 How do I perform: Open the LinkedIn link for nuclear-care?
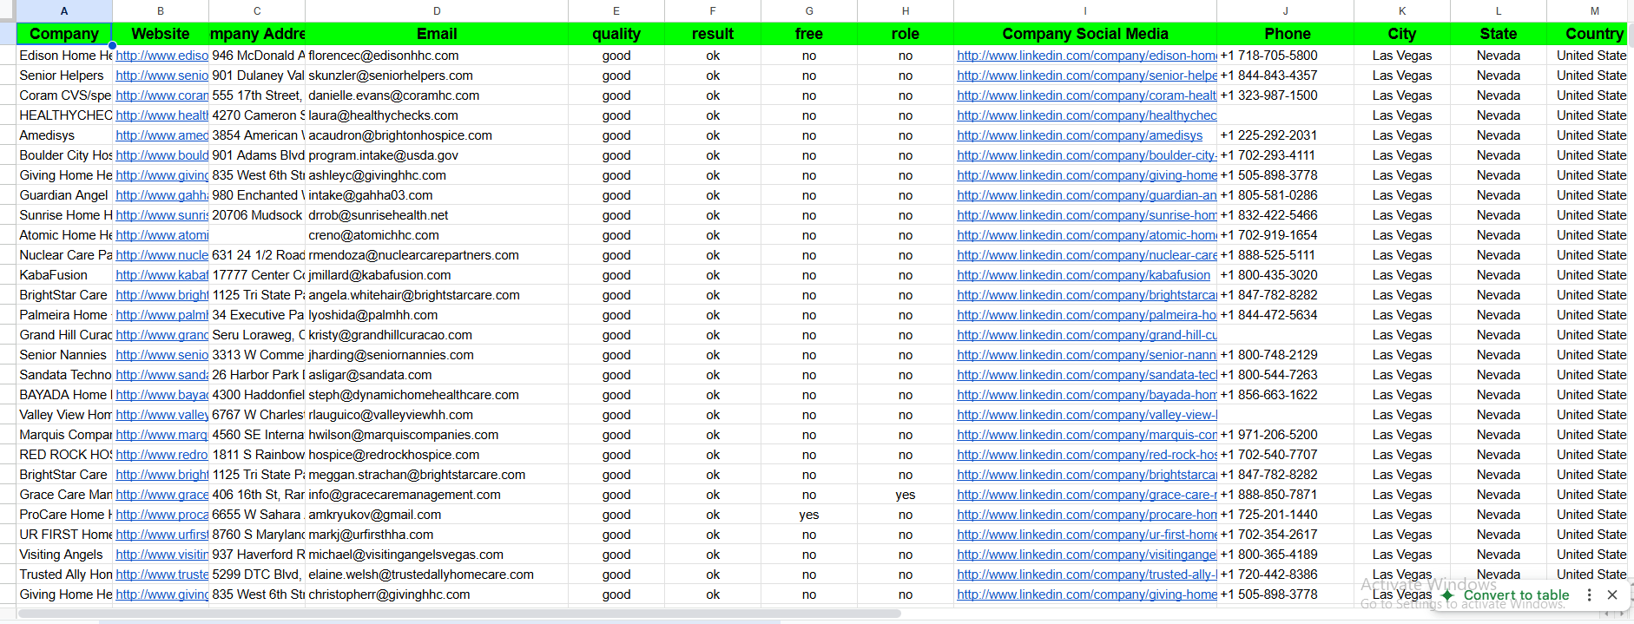tap(1087, 255)
